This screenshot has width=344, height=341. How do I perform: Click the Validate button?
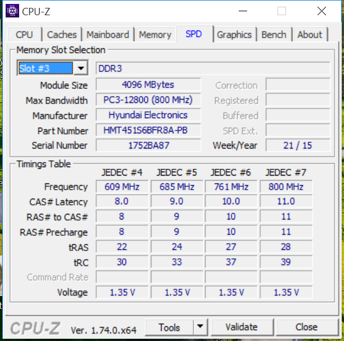pos(242,327)
